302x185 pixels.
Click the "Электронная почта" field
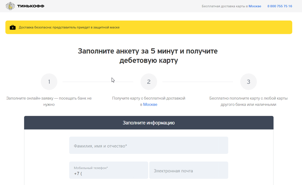point(189,170)
